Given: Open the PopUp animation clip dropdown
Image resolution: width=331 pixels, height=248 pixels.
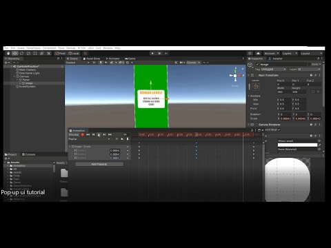Looking at the screenshot, I should tap(89, 139).
